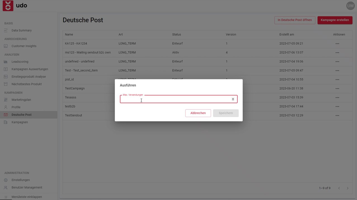Select the Test - Test_second_item campaign name
This screenshot has height=200, width=357.
[x=81, y=70]
